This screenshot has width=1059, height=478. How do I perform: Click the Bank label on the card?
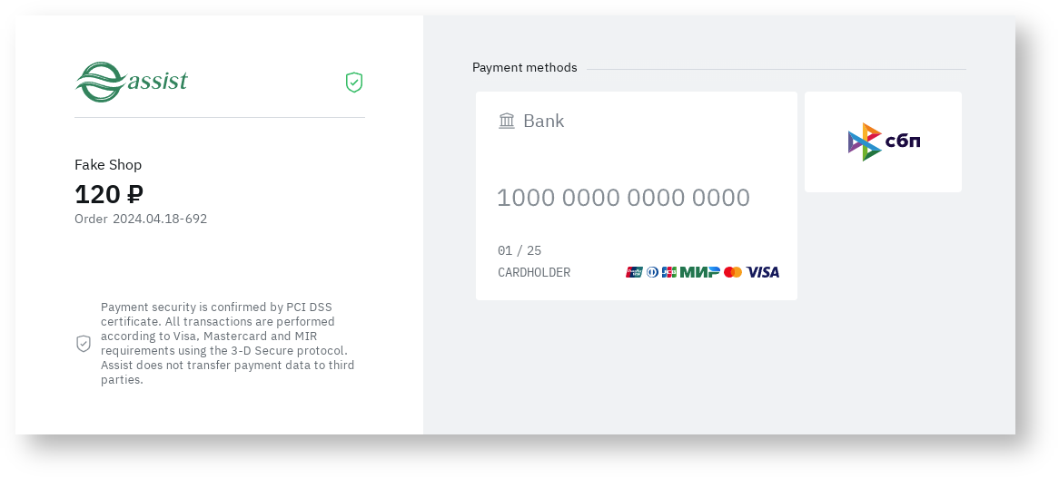(x=543, y=121)
